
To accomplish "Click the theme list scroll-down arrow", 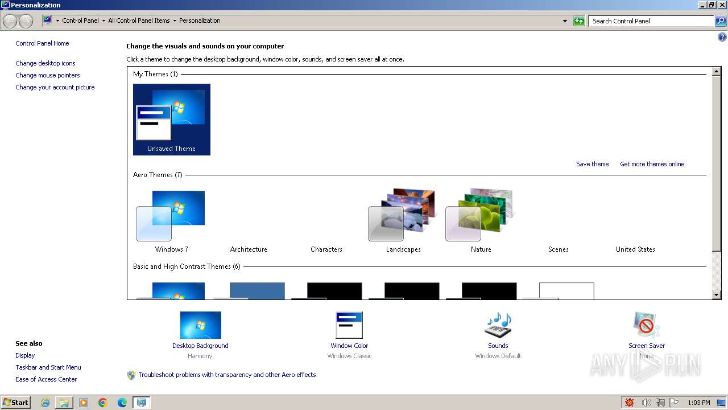I will click(x=717, y=295).
